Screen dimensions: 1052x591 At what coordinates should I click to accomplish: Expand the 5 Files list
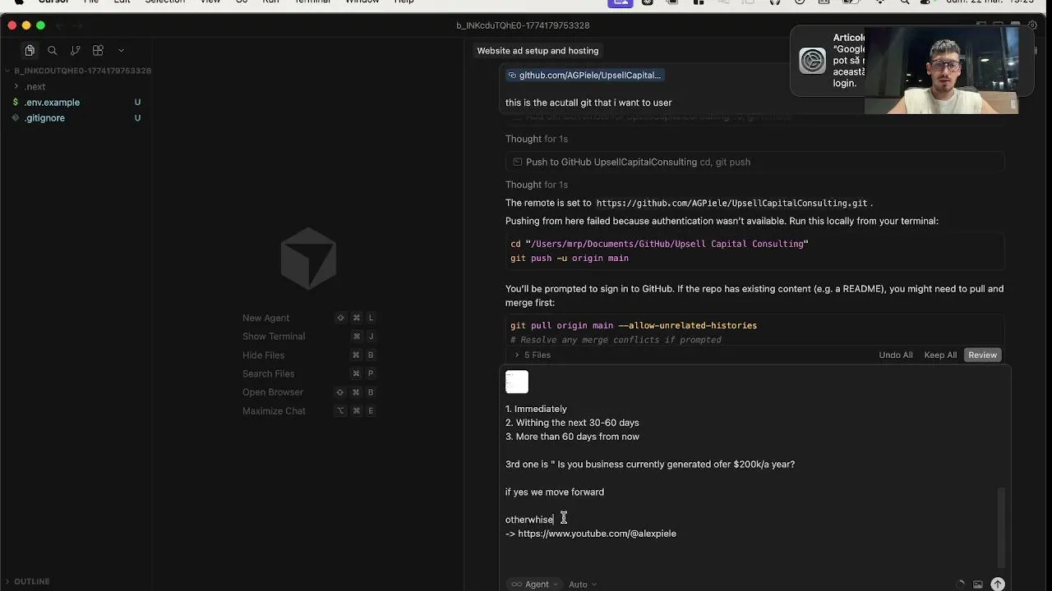tap(533, 355)
